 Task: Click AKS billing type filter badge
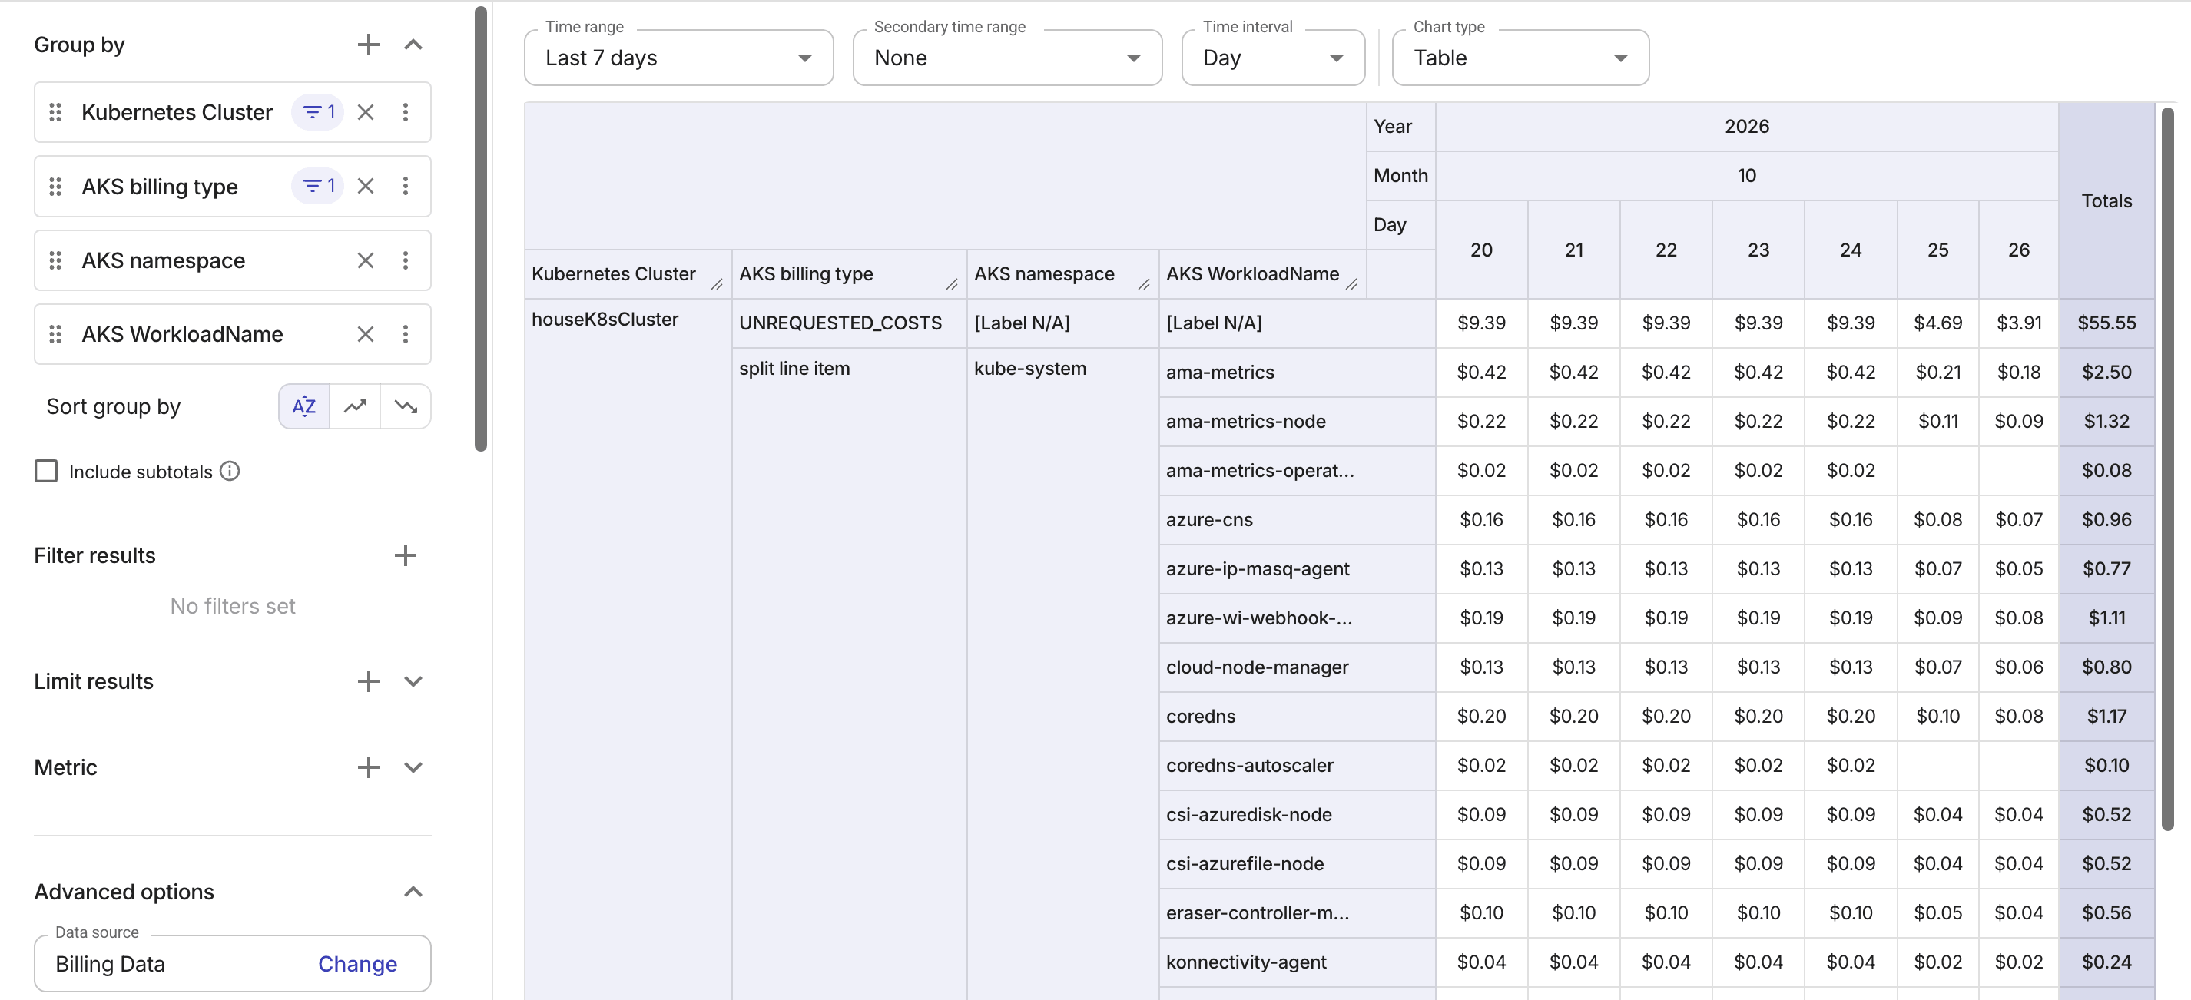coord(318,186)
